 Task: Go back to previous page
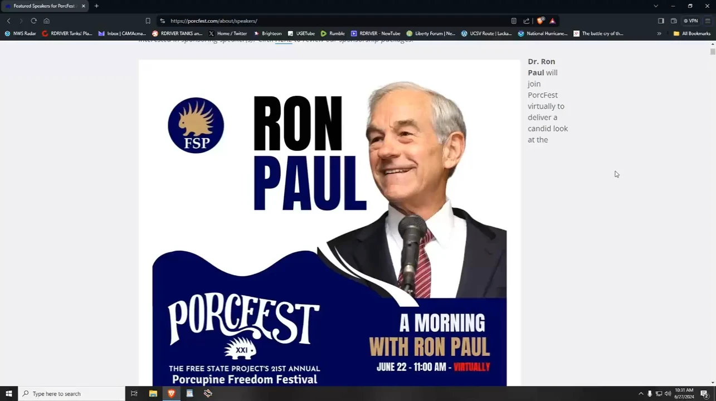pos(8,21)
